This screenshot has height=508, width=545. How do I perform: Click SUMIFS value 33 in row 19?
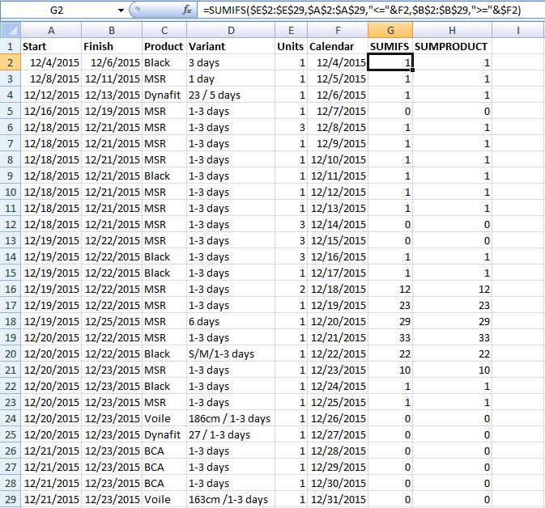click(x=390, y=337)
